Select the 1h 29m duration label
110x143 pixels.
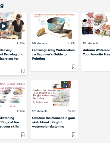pos(72,43)
